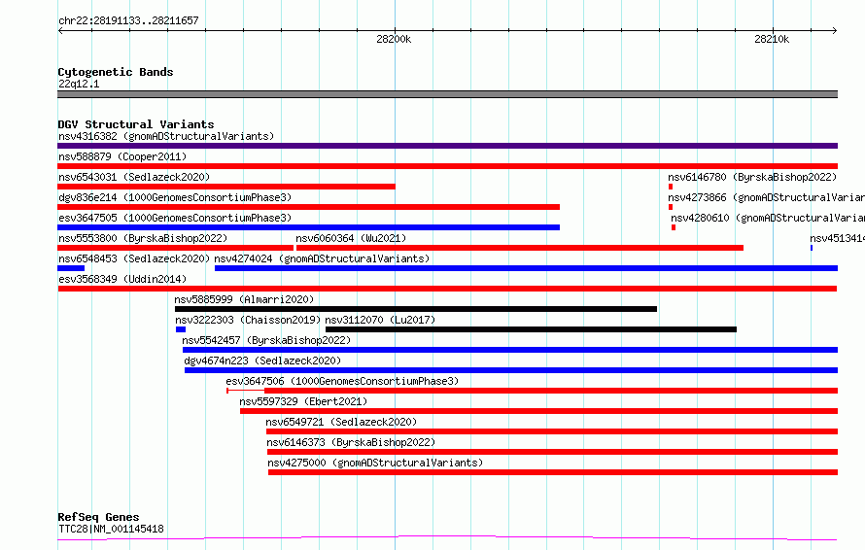Viewport: 865px width, 550px height.
Task: Click the nsv6543031 (Sedlazeck2020) label
Action: tap(134, 177)
